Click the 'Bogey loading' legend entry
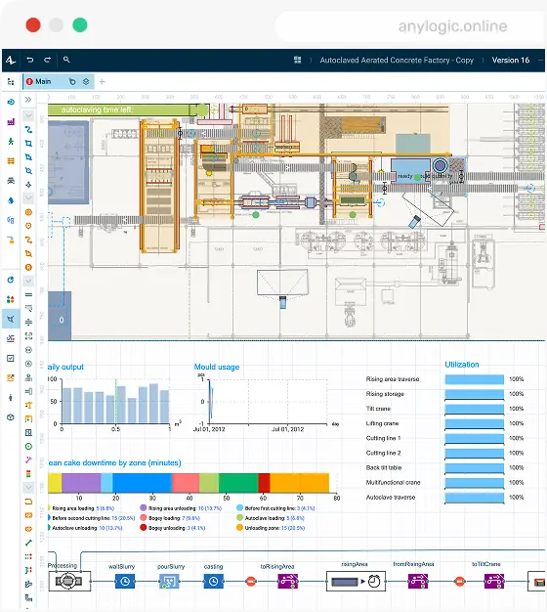The image size is (547, 612). coord(170,518)
